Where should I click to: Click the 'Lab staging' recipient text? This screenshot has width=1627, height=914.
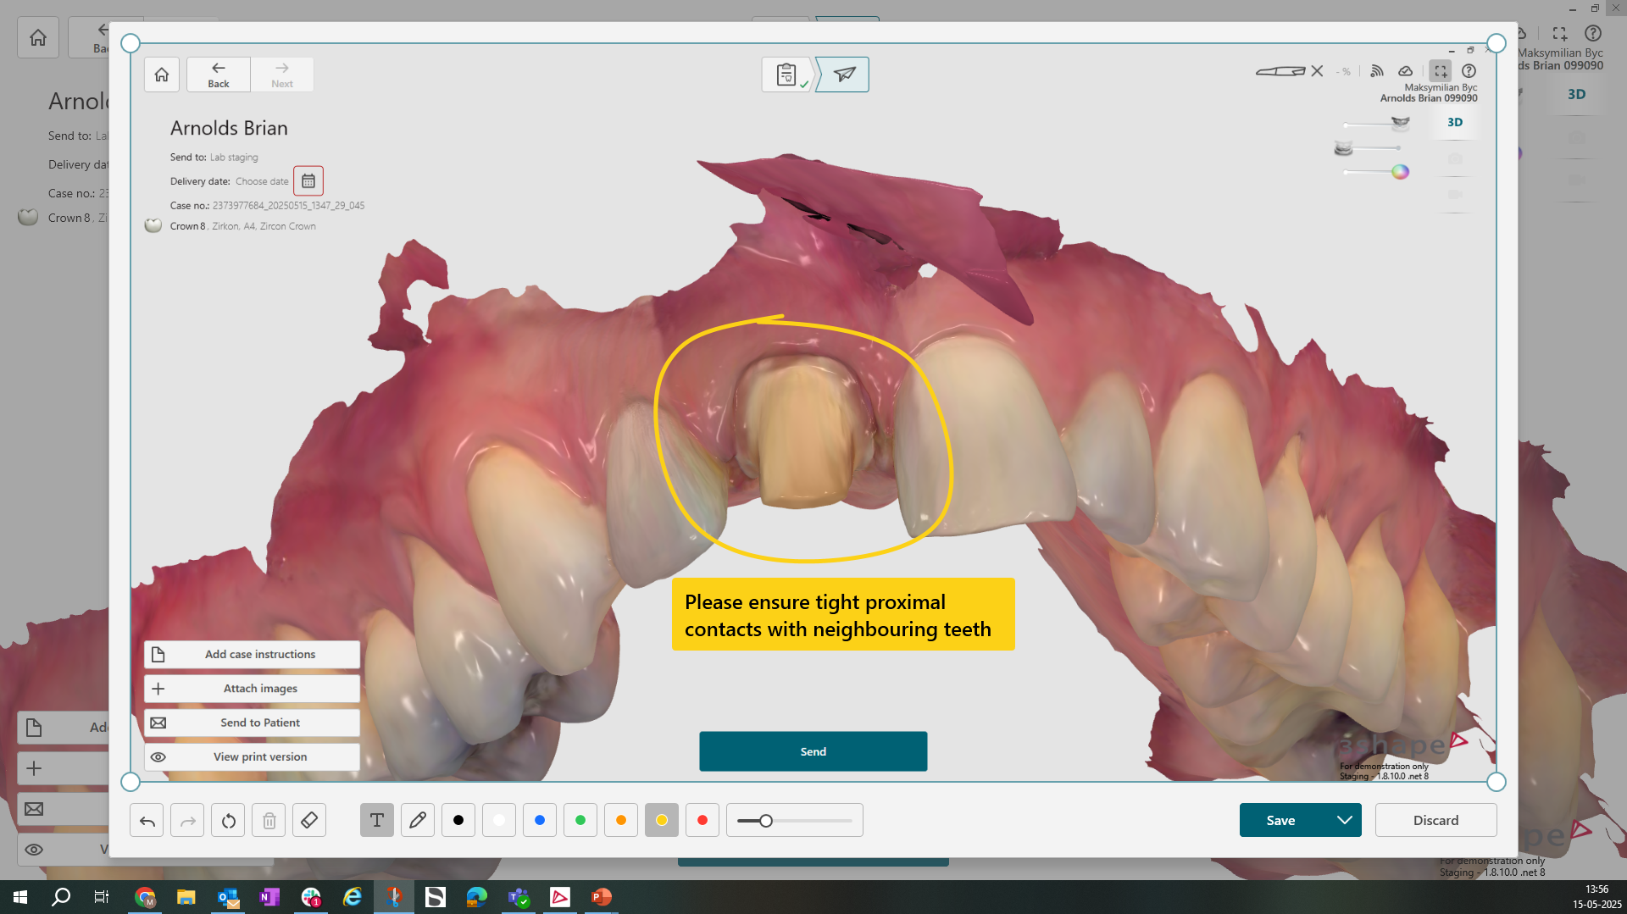234,158
